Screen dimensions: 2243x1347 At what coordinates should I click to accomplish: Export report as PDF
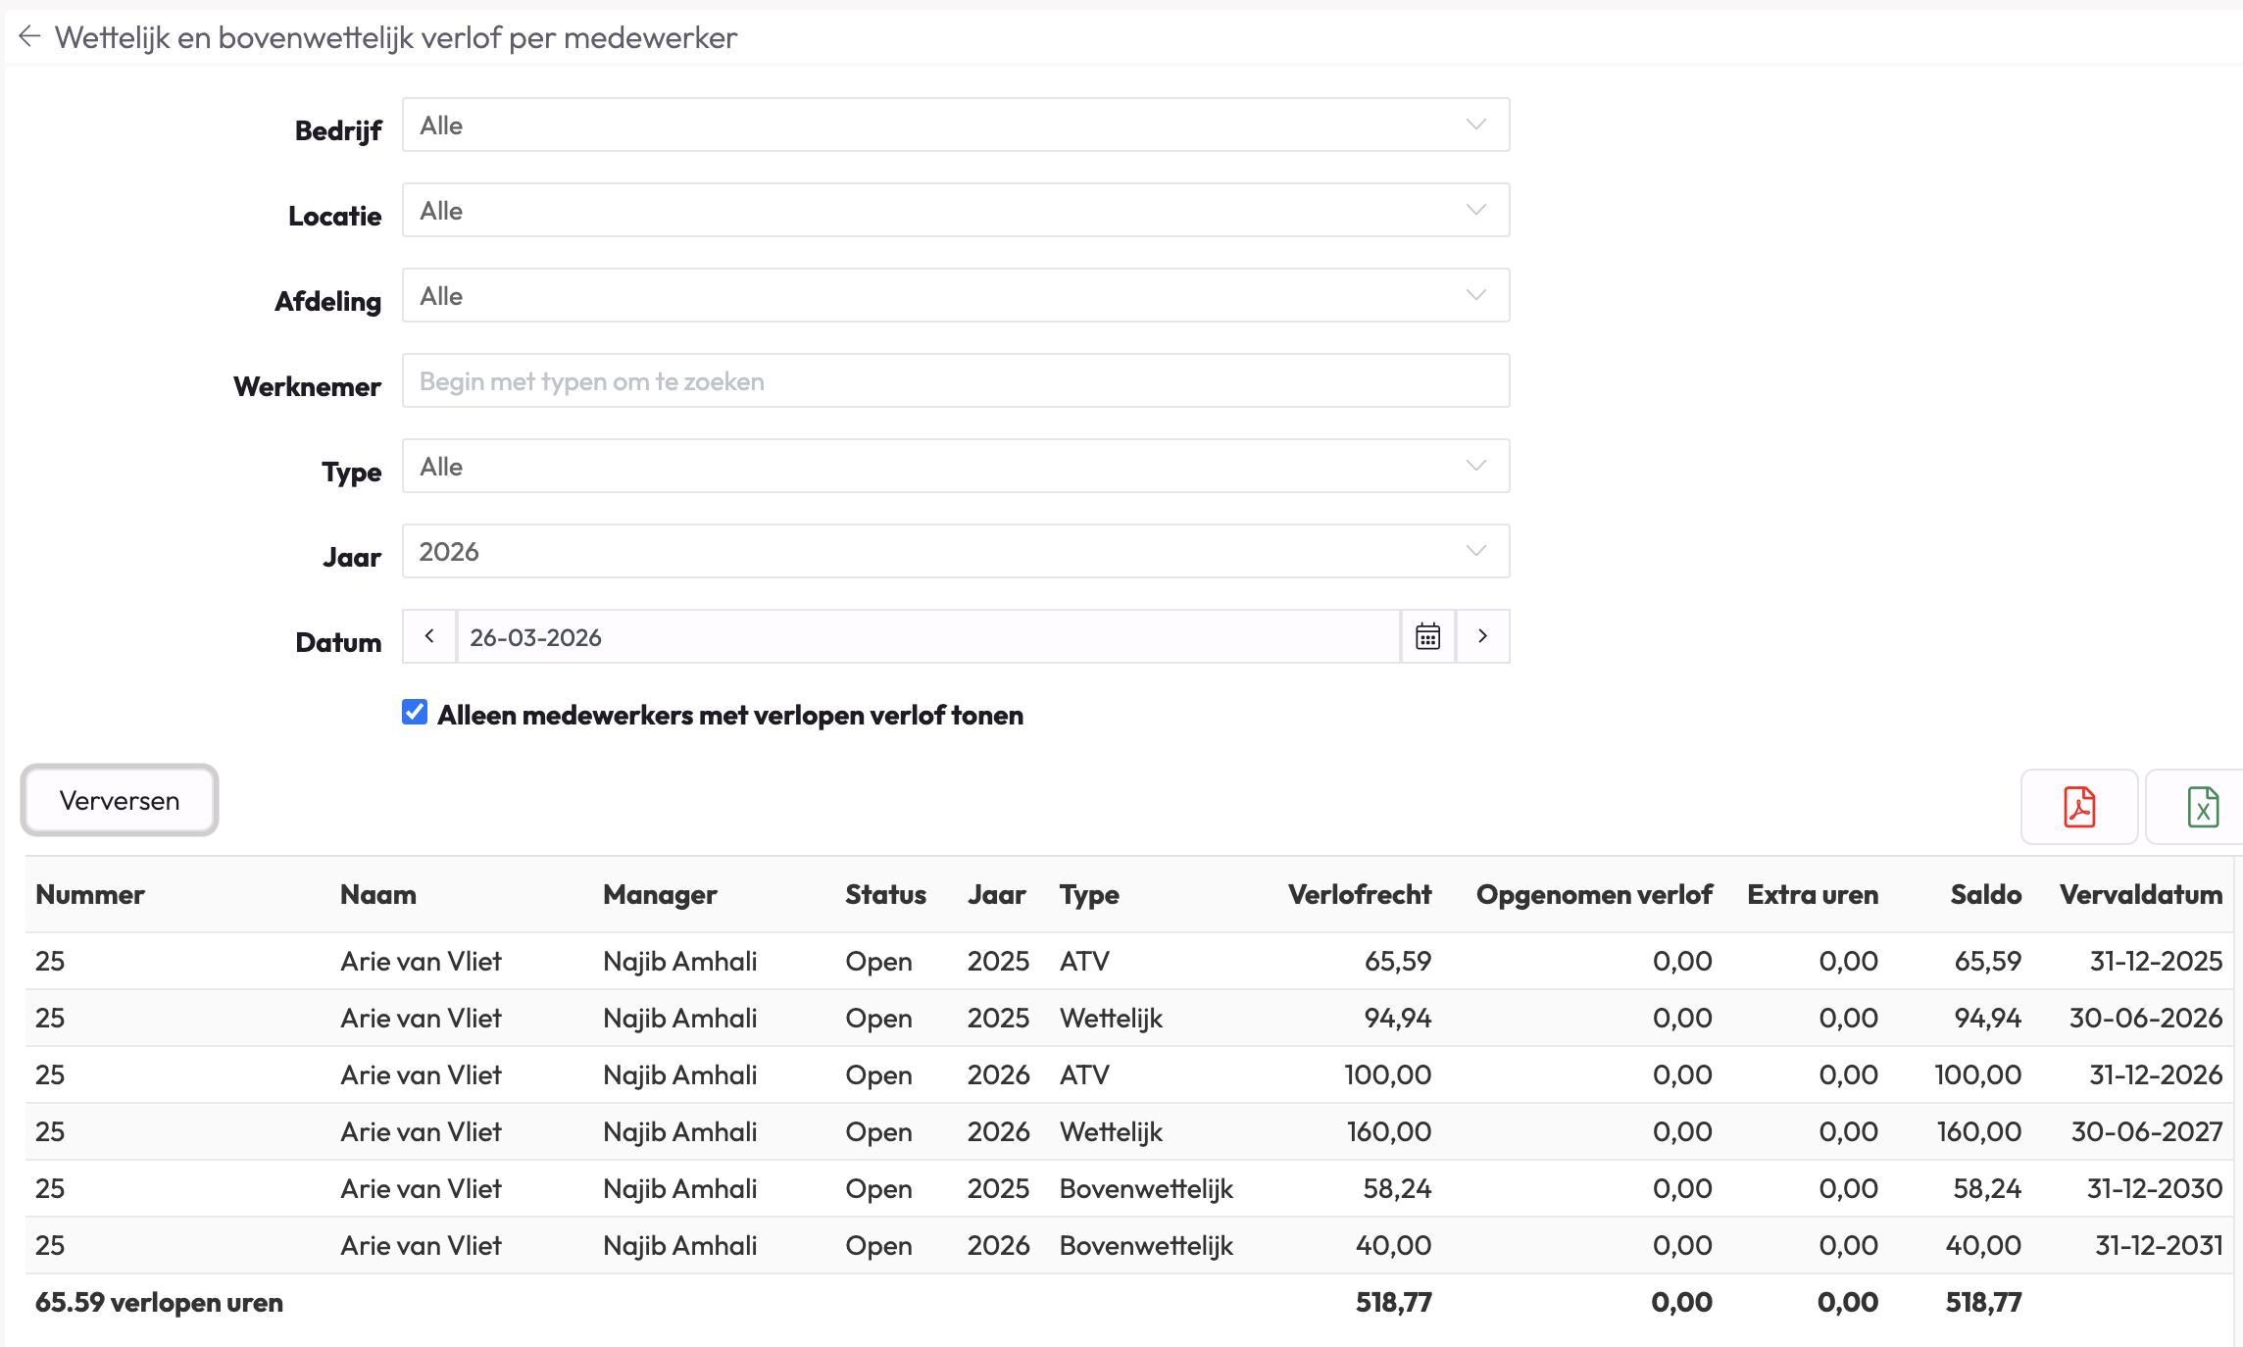click(x=2078, y=807)
